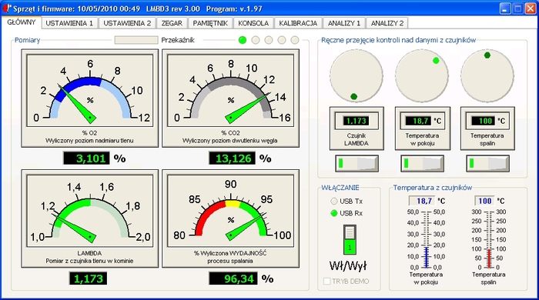Click the empty Pomiary status box
539x300 pixels.
click(x=136, y=40)
